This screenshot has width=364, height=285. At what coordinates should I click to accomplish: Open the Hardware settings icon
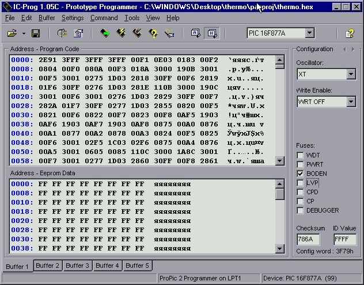(62, 33)
